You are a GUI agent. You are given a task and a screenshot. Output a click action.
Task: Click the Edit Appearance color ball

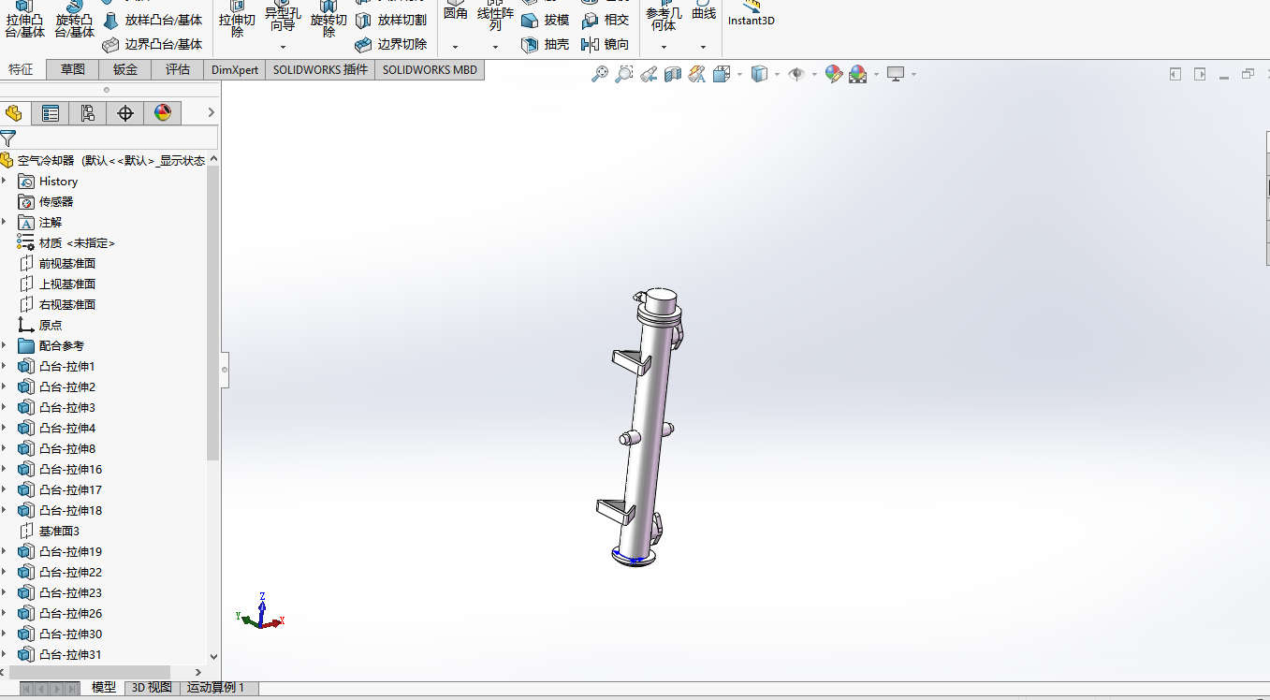pos(833,74)
